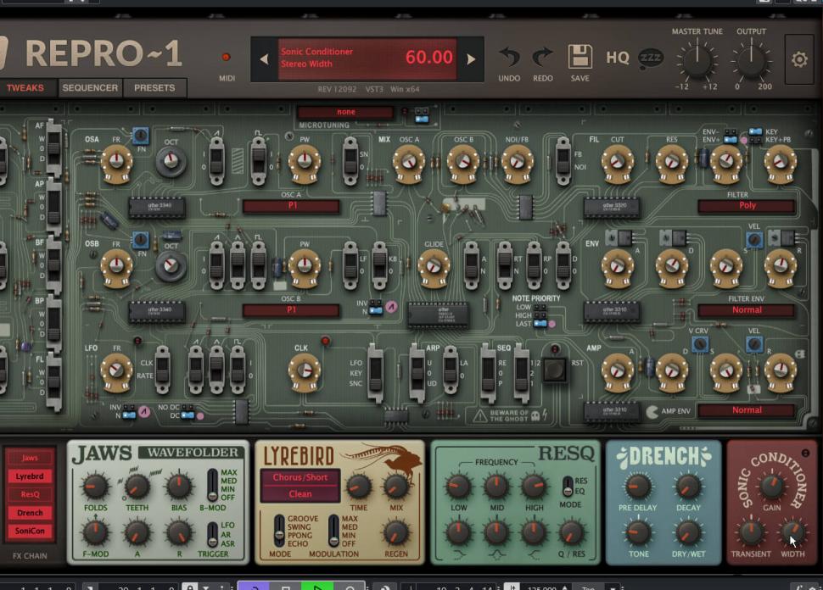The width and height of the screenshot is (823, 590).
Task: Click the Save preset disk icon
Action: (x=579, y=53)
